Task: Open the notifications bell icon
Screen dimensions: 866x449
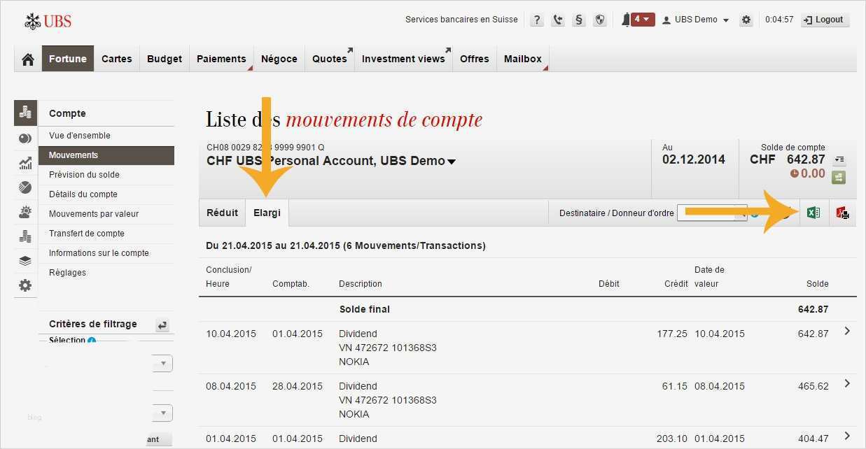Action: [x=626, y=20]
